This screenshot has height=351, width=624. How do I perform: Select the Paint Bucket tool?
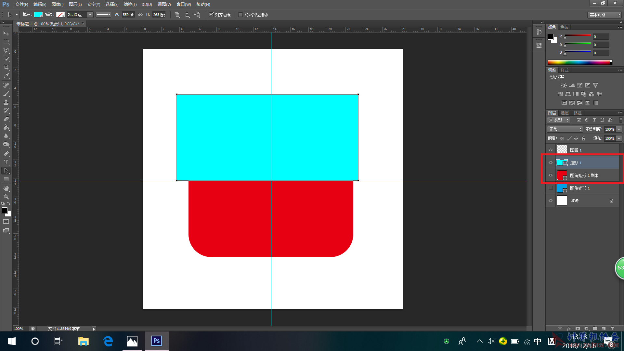(x=6, y=127)
